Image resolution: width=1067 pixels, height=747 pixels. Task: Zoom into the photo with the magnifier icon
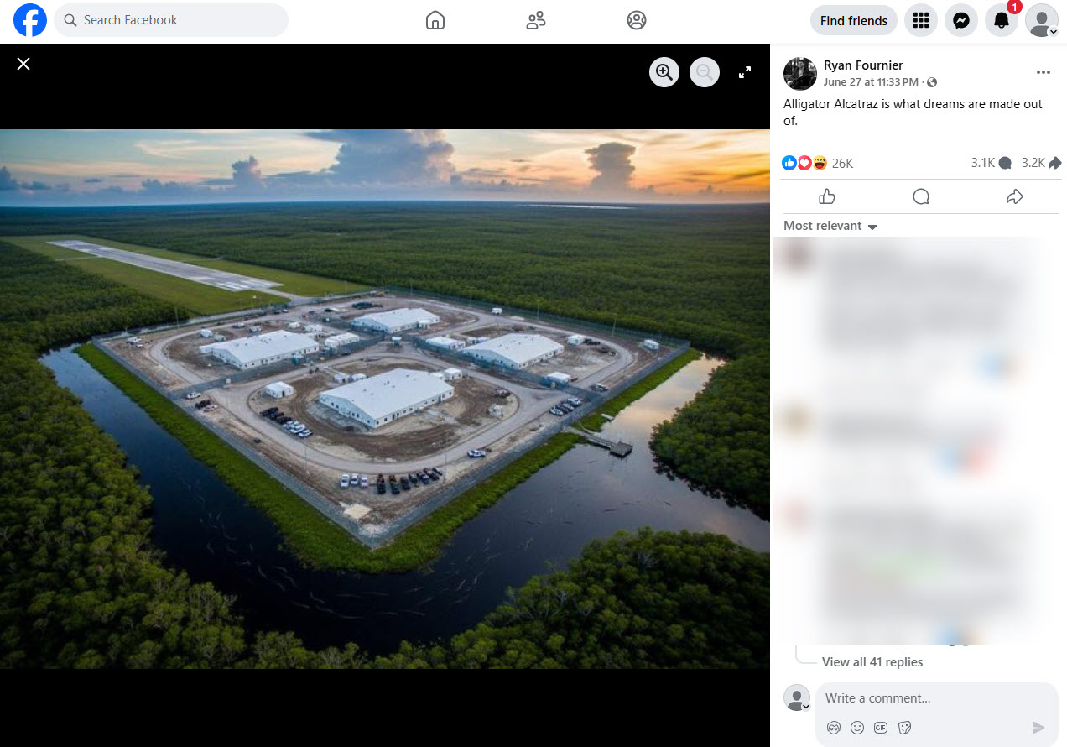[664, 72]
